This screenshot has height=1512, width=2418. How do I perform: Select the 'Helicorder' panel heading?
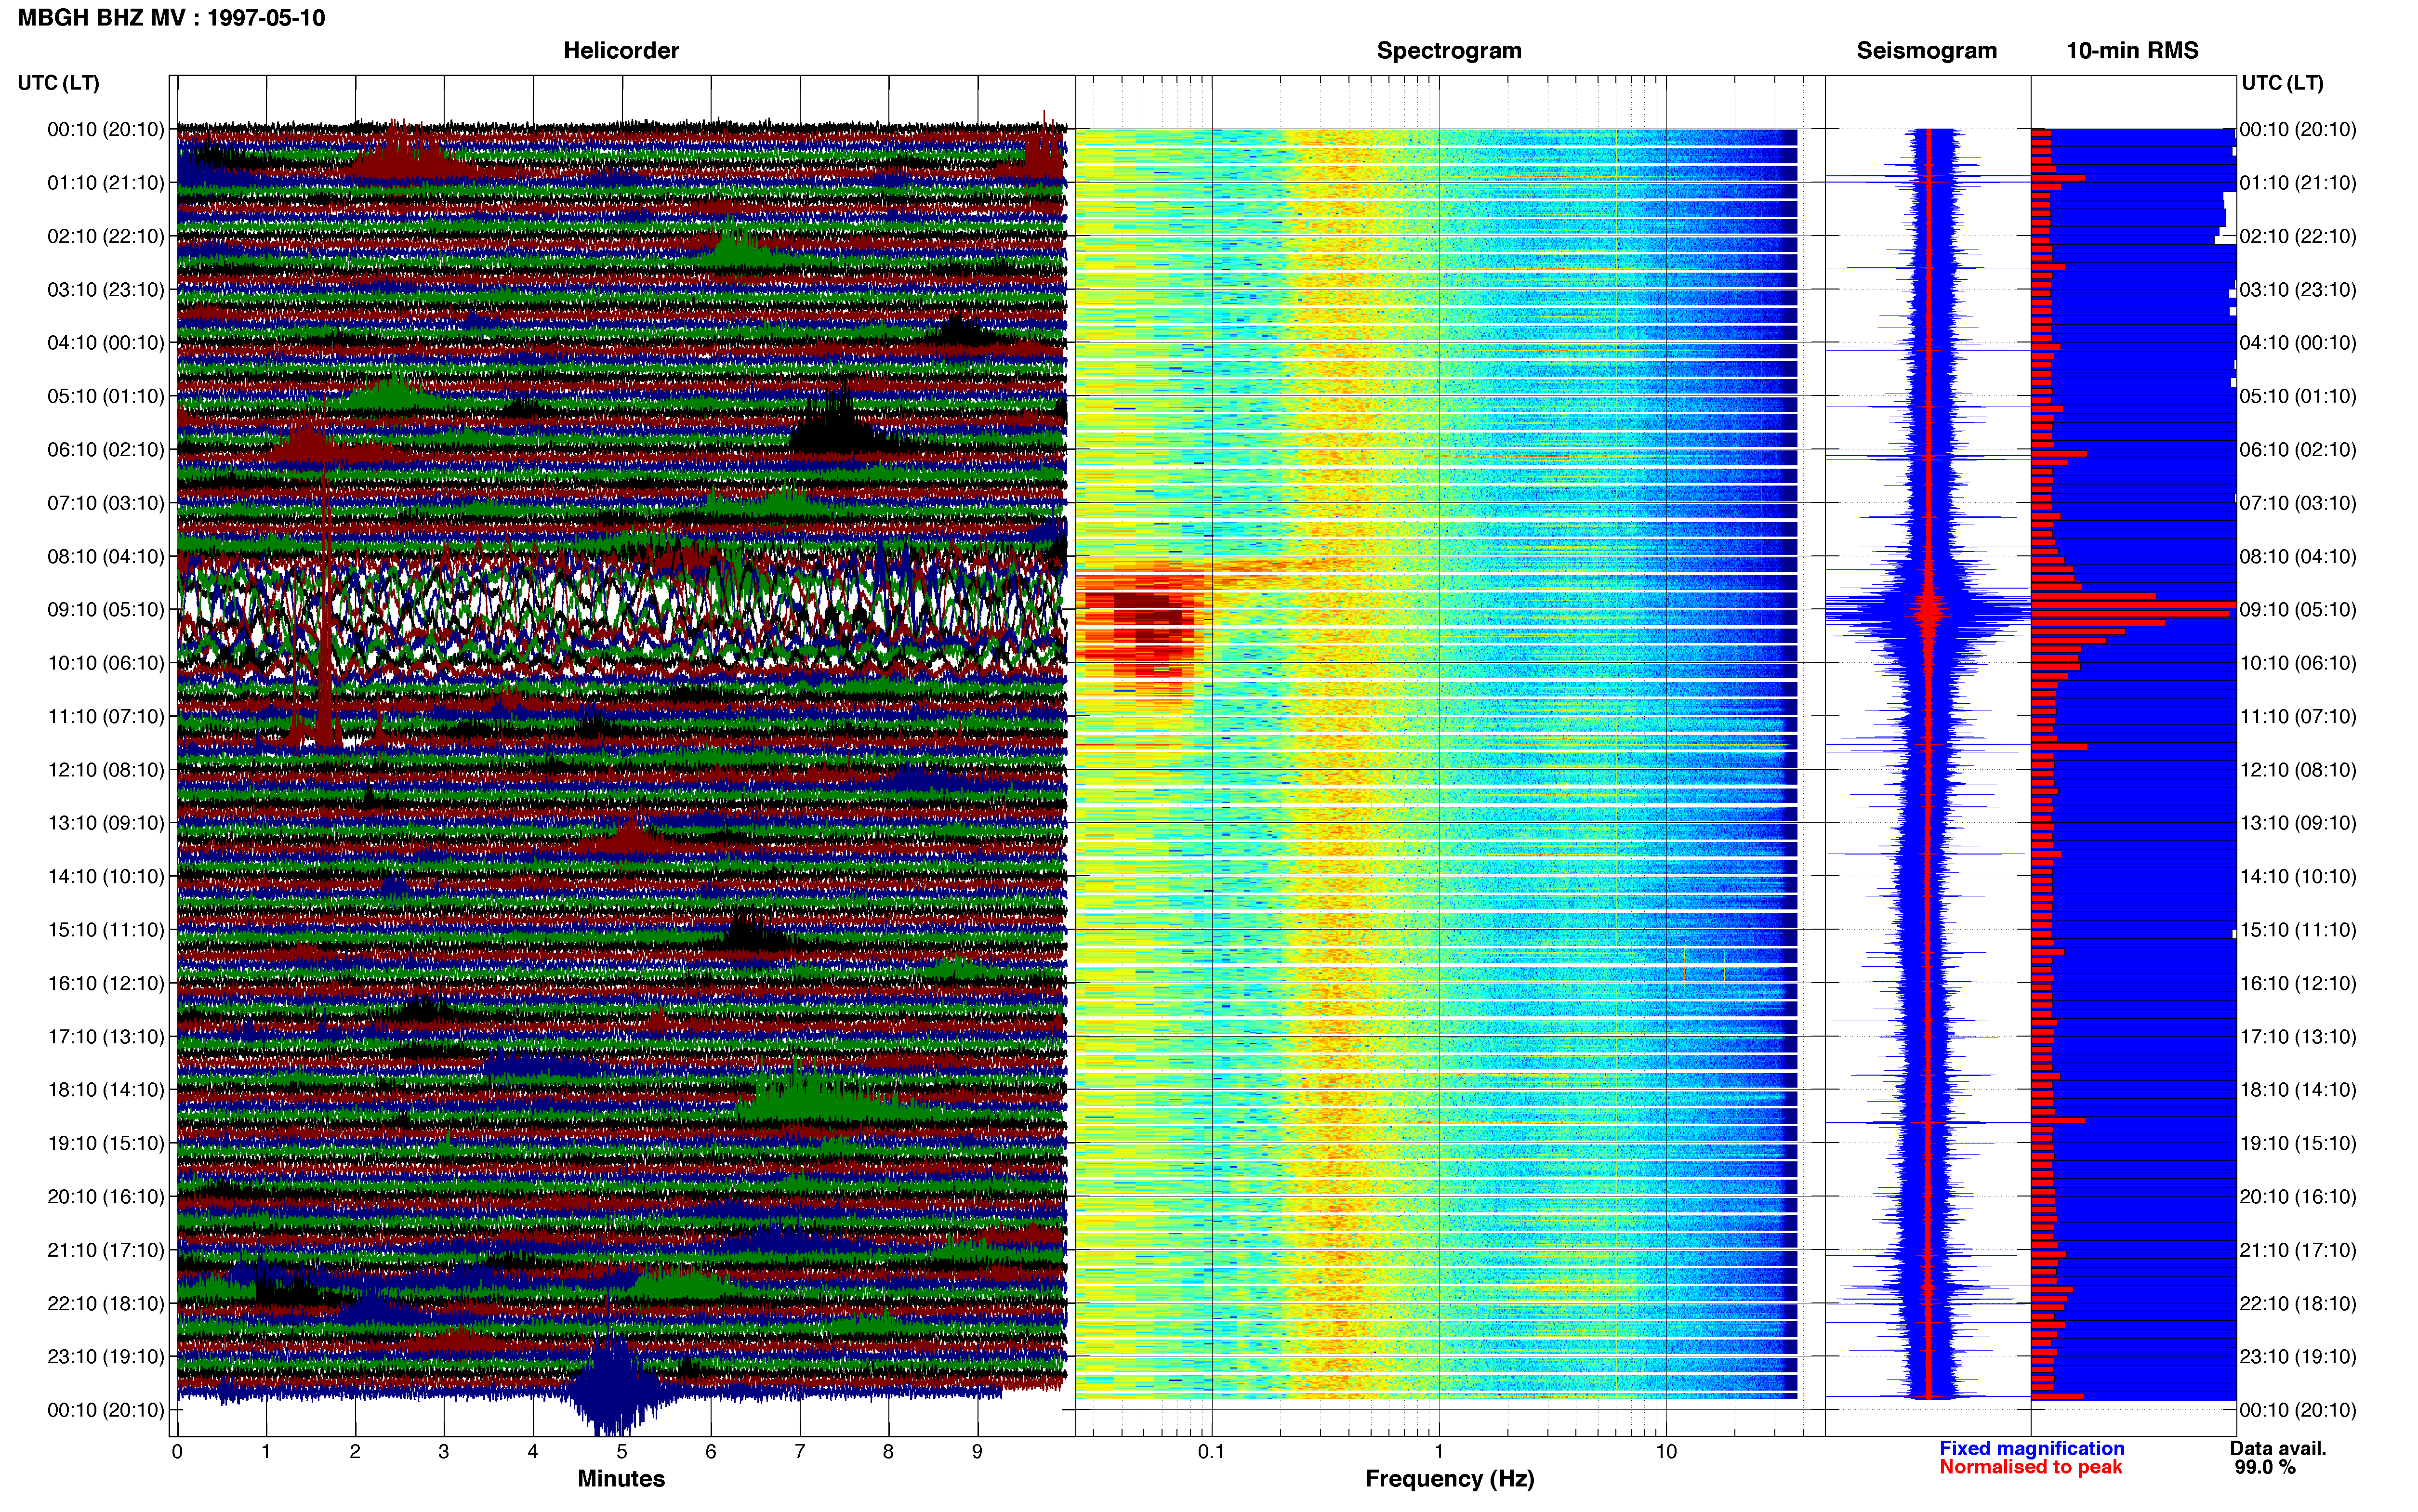click(x=621, y=51)
